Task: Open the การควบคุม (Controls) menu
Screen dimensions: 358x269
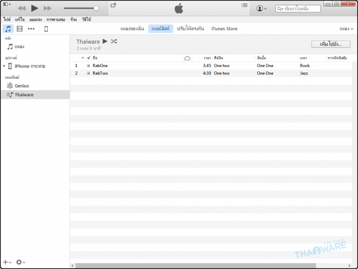Action: click(x=56, y=20)
